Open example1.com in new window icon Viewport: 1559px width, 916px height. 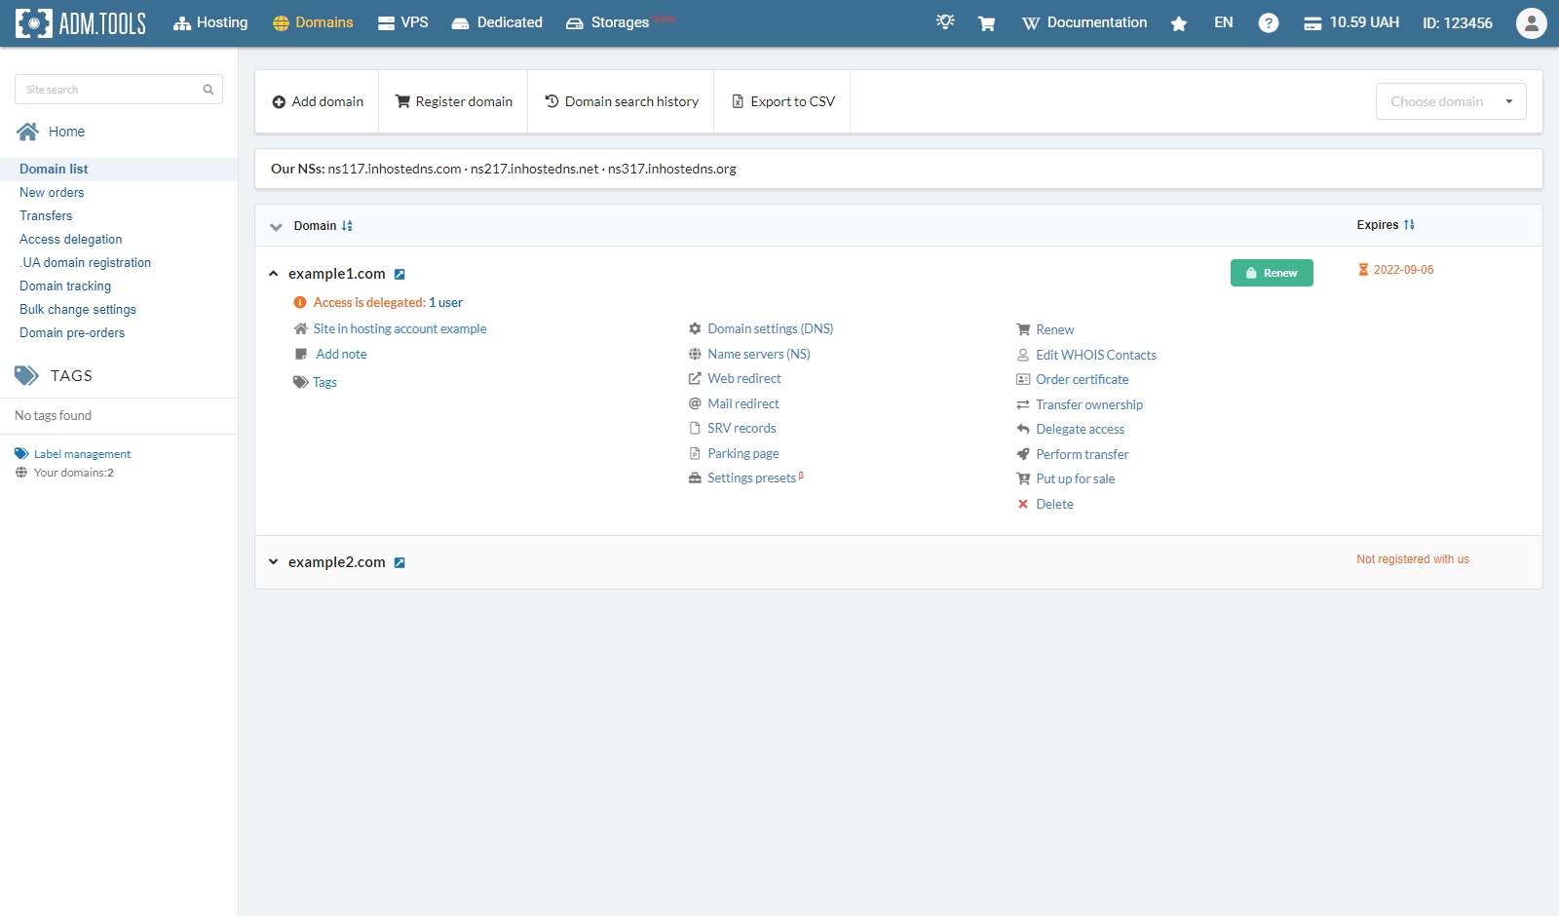click(399, 275)
